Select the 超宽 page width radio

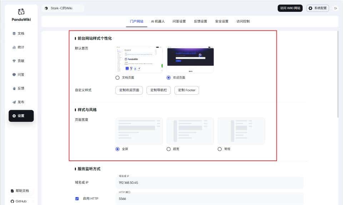(x=168, y=149)
